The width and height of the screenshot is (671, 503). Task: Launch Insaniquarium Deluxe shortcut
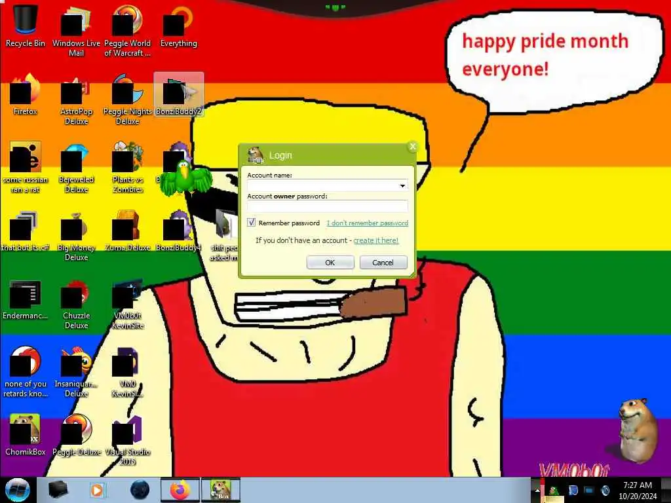76,372
